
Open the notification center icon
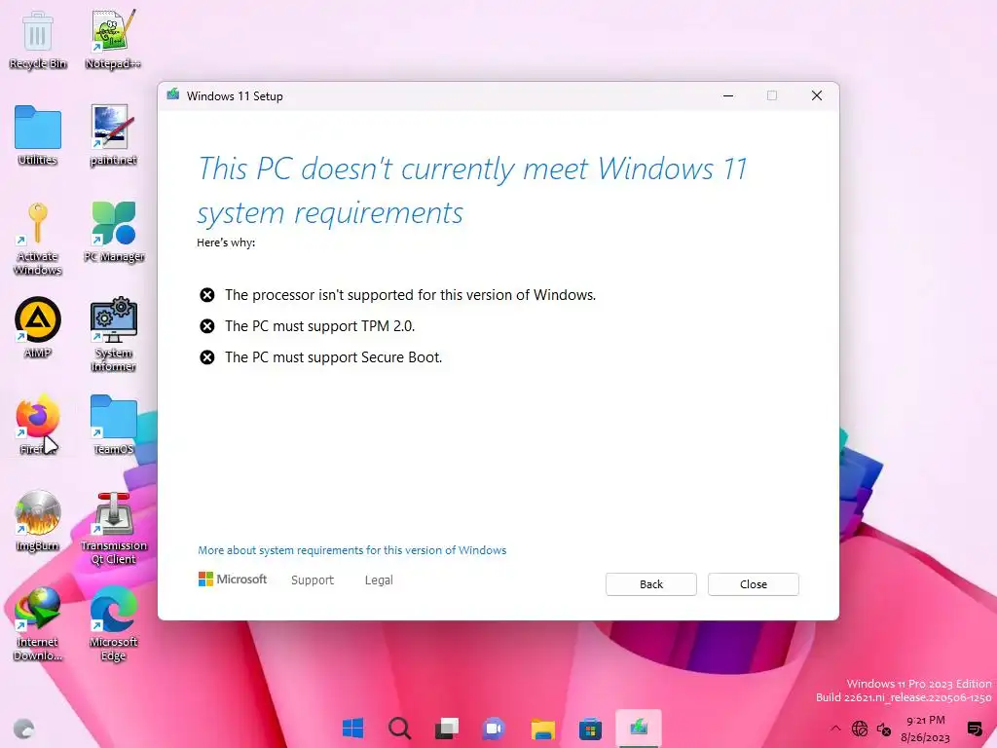coord(974,729)
